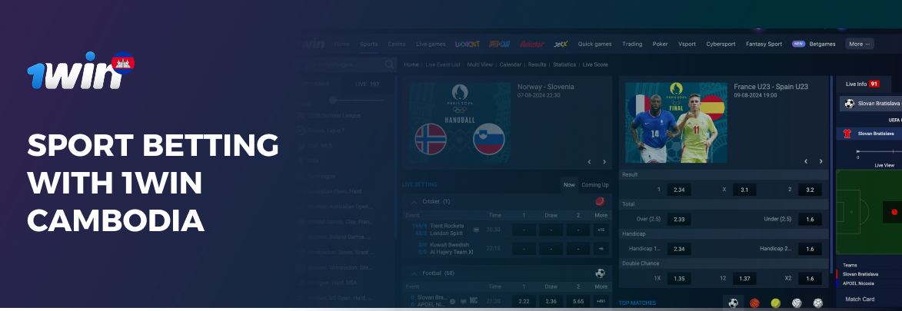Open Cybersport in top navigation
This screenshot has height=311, width=902.
(x=721, y=45)
